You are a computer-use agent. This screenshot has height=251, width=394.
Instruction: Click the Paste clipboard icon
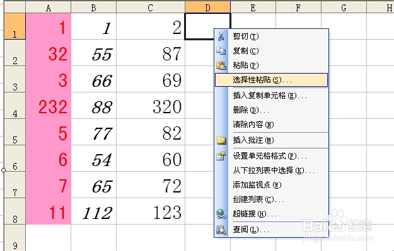221,65
